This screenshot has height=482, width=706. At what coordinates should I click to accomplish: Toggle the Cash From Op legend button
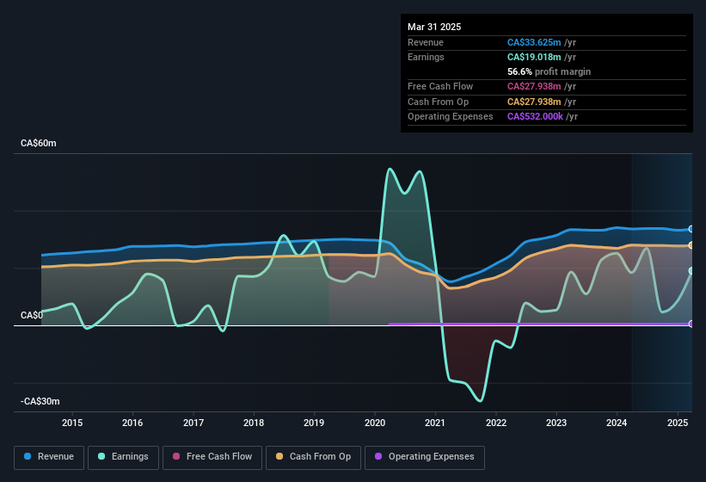click(313, 457)
